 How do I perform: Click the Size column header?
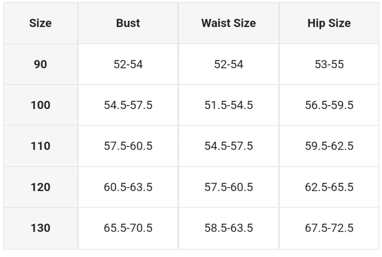40,23
